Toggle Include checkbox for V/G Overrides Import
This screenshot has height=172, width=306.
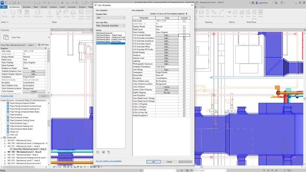(x=184, y=43)
